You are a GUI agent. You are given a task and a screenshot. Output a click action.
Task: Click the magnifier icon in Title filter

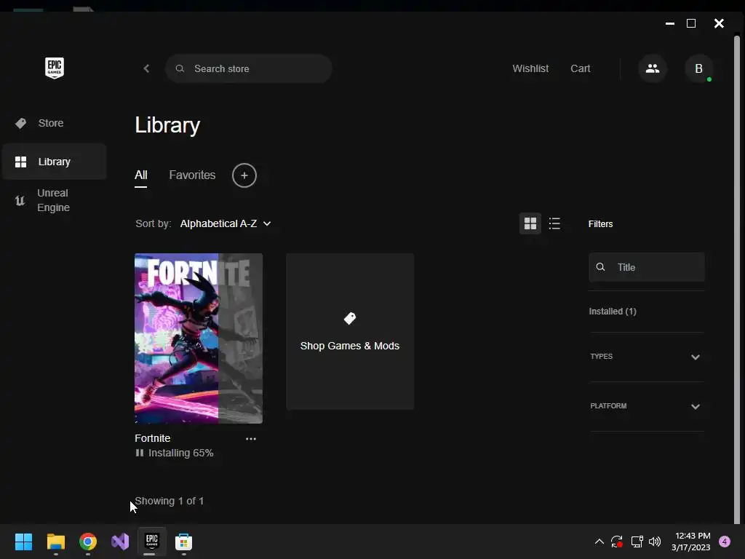[600, 267]
